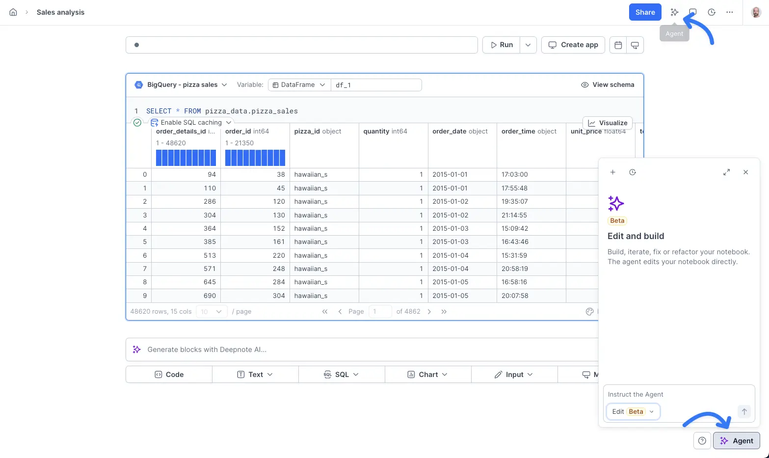Toggle the Agent panel button at bottom right
This screenshot has width=769, height=458.
(736, 441)
